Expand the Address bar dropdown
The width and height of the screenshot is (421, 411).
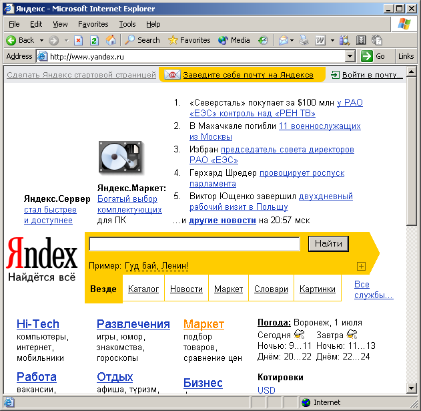[350, 56]
